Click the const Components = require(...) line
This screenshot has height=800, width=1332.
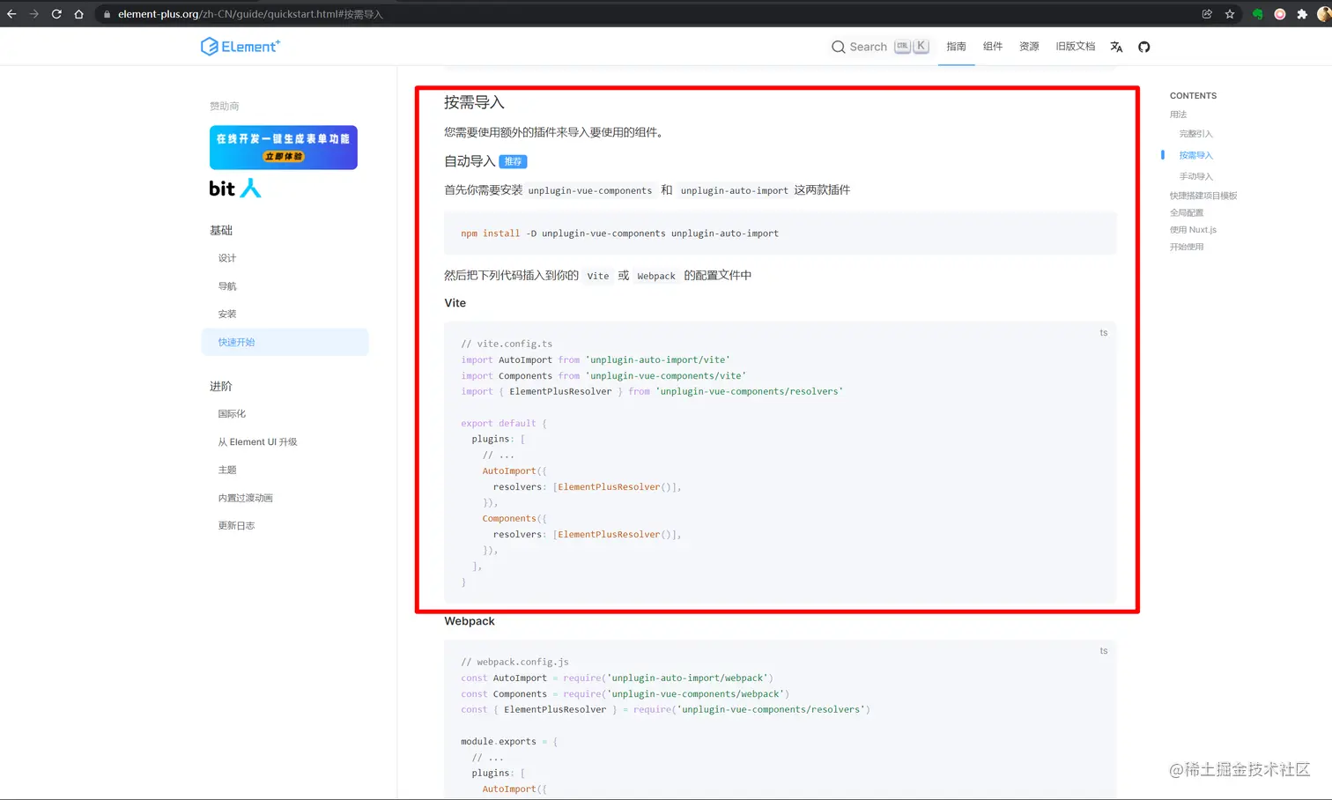[x=625, y=693]
